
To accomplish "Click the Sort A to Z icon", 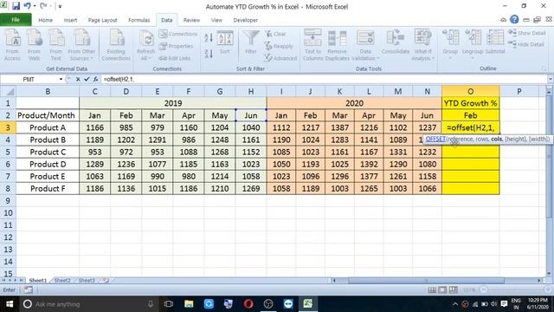I will (x=209, y=38).
